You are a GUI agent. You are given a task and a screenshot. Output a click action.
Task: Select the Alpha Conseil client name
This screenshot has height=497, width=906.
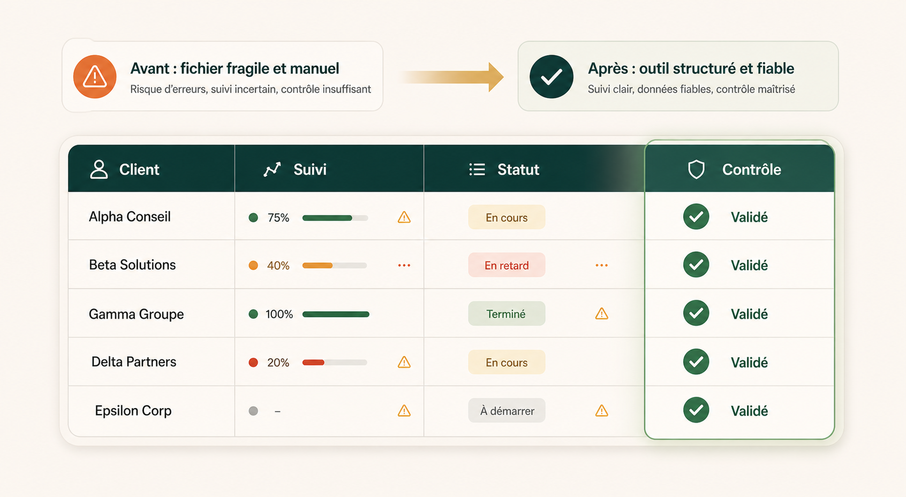(130, 217)
